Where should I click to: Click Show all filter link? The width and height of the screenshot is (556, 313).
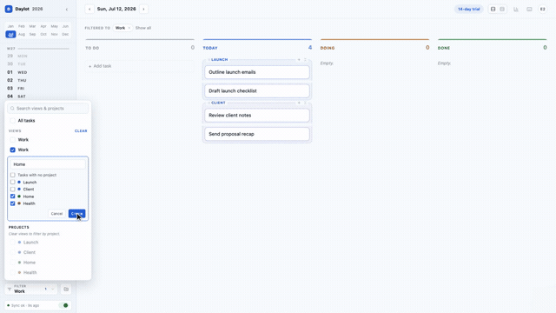pyautogui.click(x=143, y=28)
